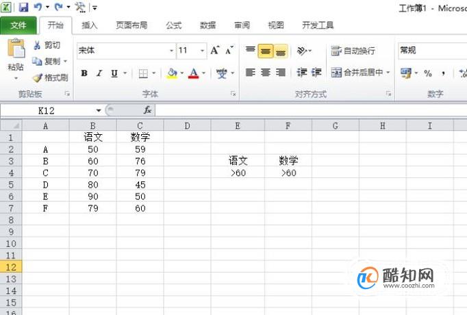Select row 12 header
467x315 pixels.
click(11, 267)
